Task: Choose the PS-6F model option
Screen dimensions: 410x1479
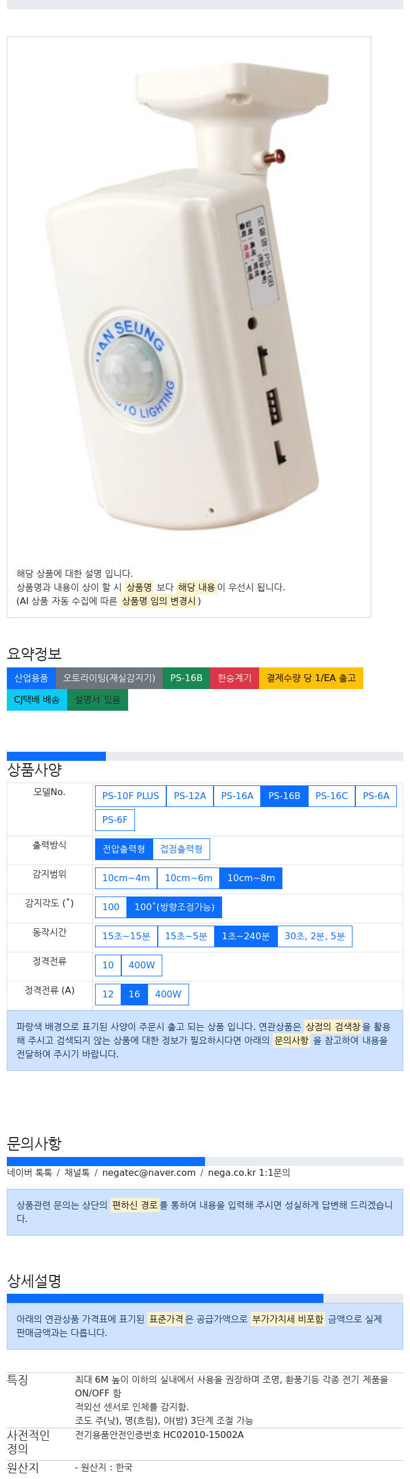Action: [x=114, y=820]
